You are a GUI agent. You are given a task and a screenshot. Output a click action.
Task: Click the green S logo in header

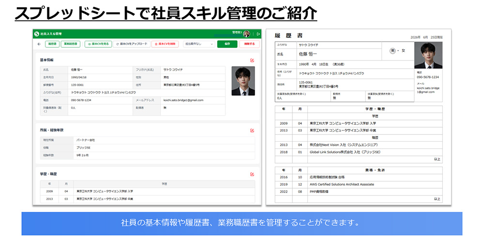[x=37, y=34]
